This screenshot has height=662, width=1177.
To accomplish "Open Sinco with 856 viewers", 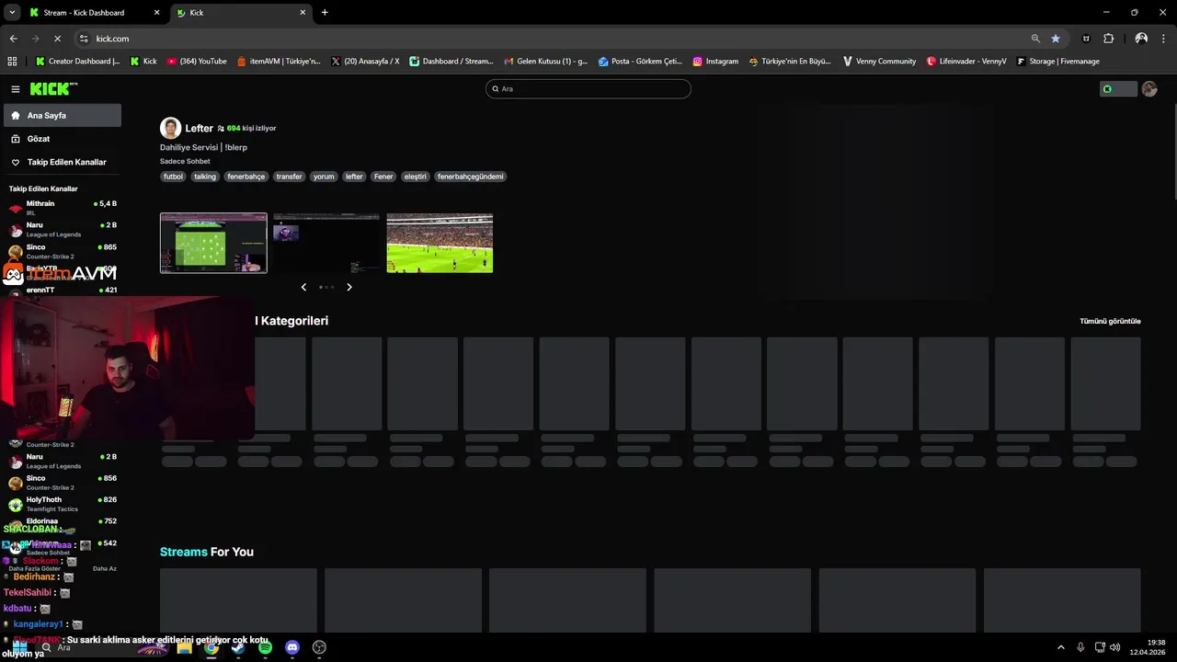I will coord(63,483).
